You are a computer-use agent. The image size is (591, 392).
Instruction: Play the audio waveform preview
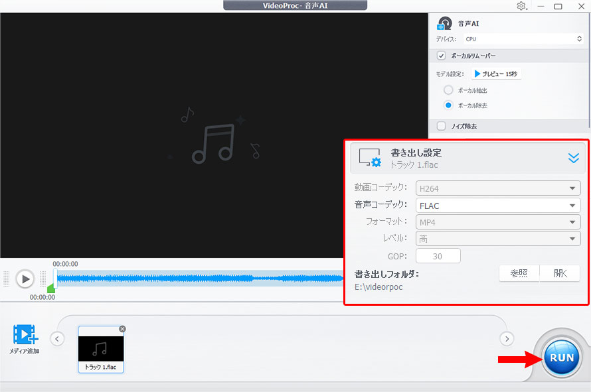(25, 279)
